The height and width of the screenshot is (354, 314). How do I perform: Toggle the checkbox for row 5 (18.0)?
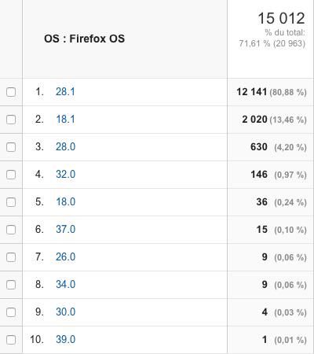11,202
